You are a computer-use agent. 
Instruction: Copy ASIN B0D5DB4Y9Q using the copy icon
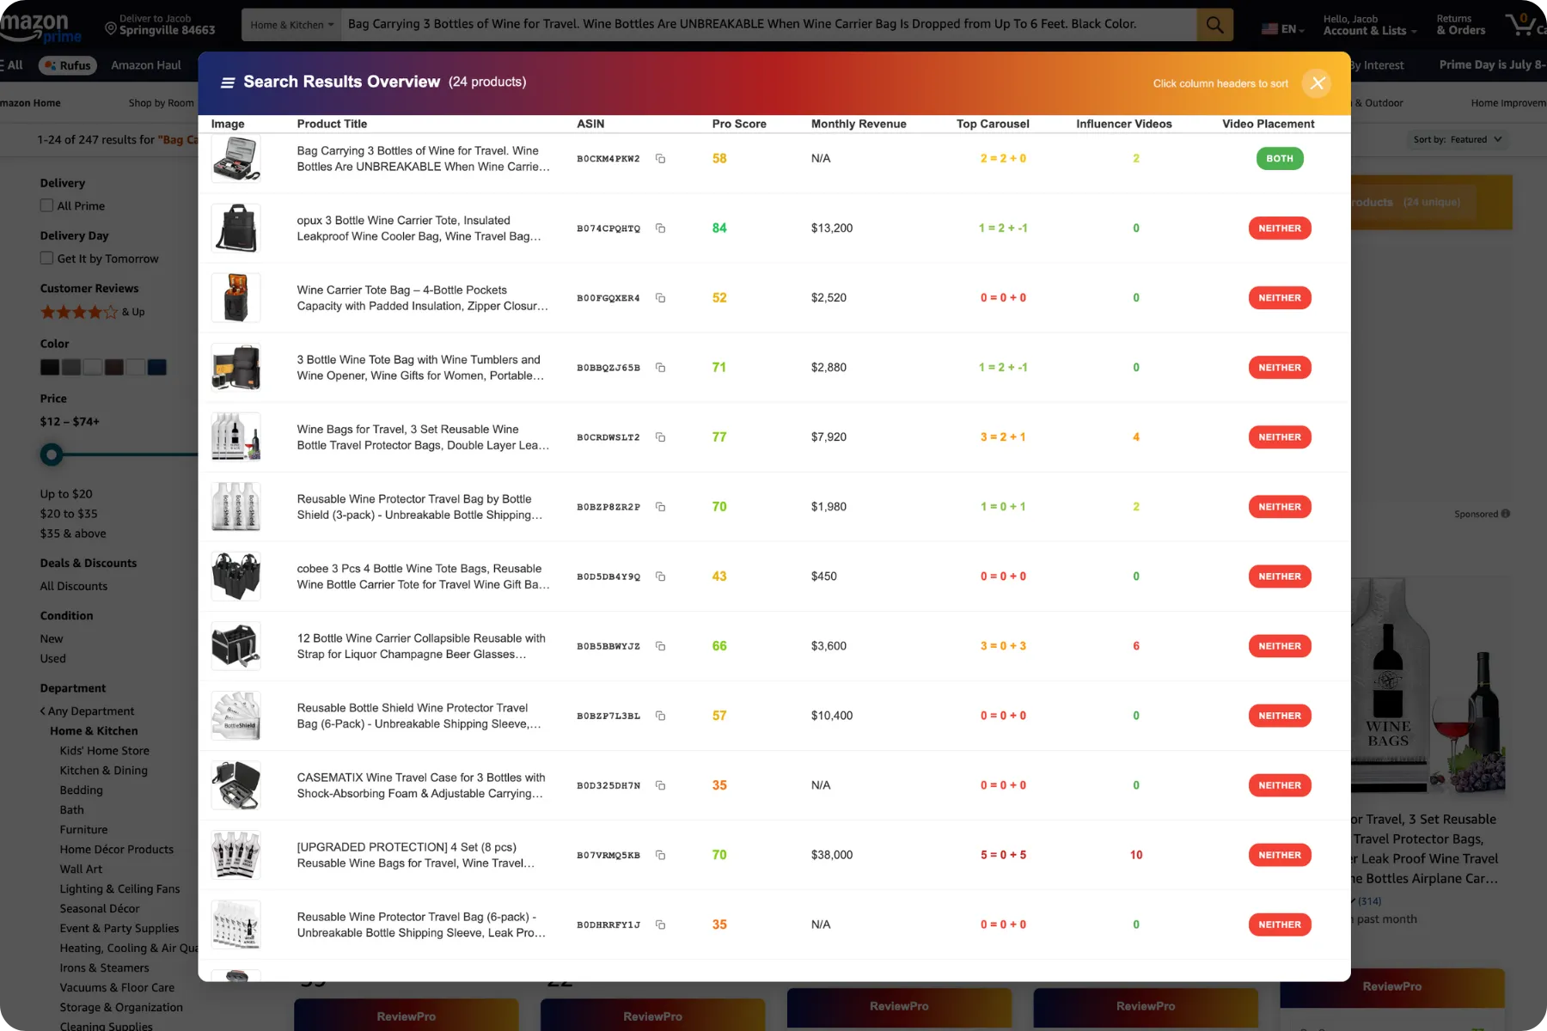point(660,577)
